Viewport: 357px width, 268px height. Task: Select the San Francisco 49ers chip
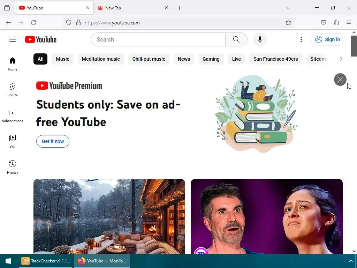276,59
